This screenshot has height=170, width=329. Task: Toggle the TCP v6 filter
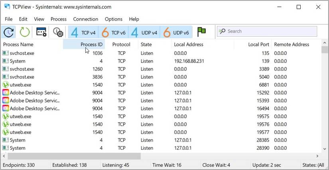[x=113, y=32]
